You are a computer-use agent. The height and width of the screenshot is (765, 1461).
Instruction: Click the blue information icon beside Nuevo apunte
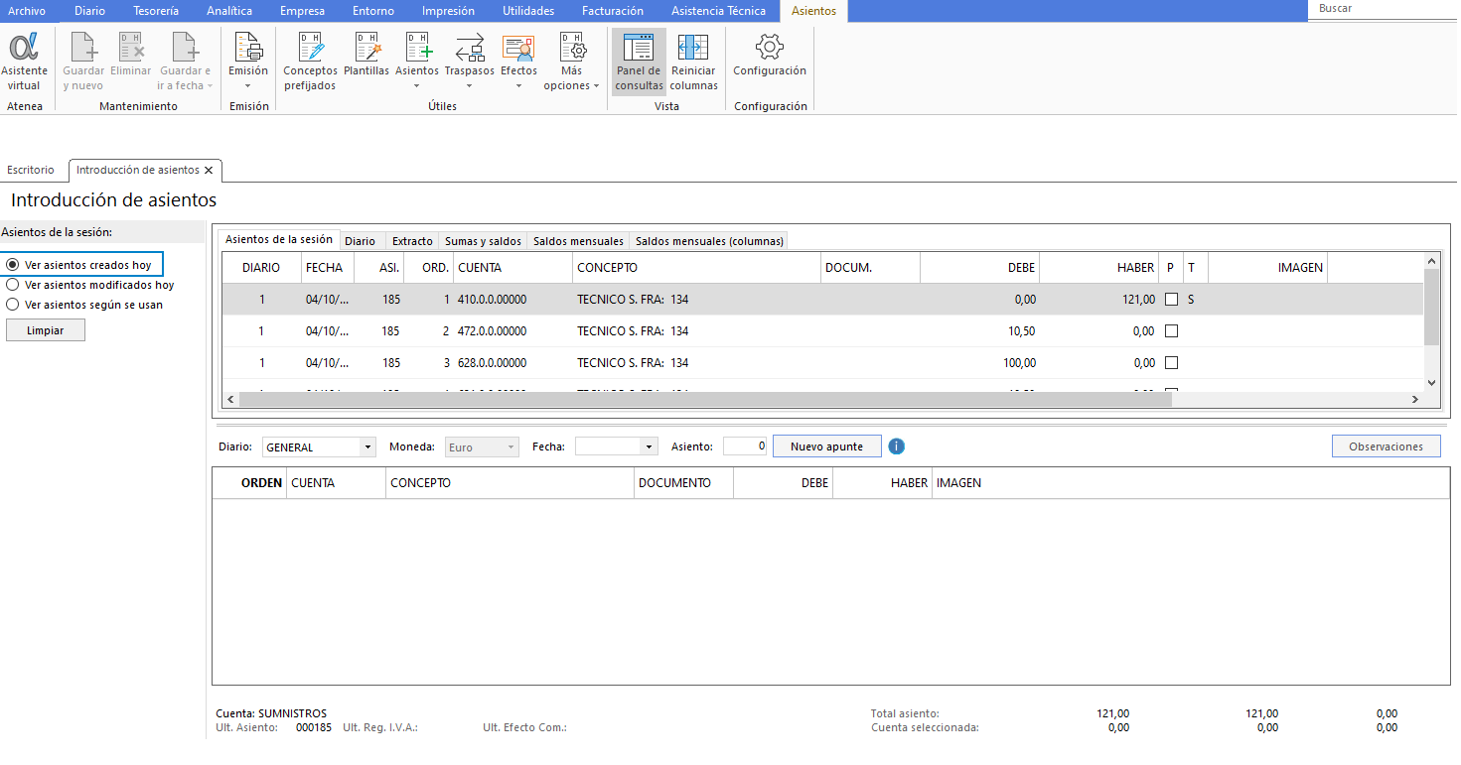tap(897, 446)
